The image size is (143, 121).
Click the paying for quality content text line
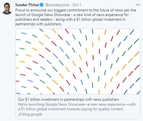[x=71, y=109]
